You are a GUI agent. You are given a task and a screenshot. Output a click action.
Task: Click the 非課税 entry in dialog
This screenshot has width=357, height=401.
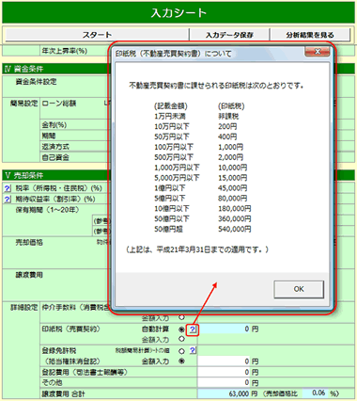[x=228, y=116]
